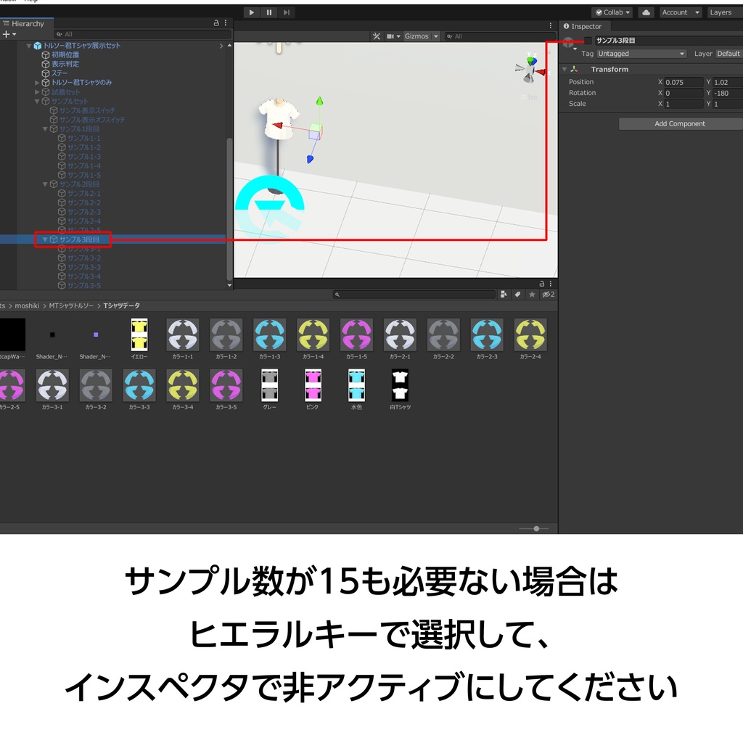
Task: Open the Layer Default dropdown
Action: pyautogui.click(x=728, y=54)
